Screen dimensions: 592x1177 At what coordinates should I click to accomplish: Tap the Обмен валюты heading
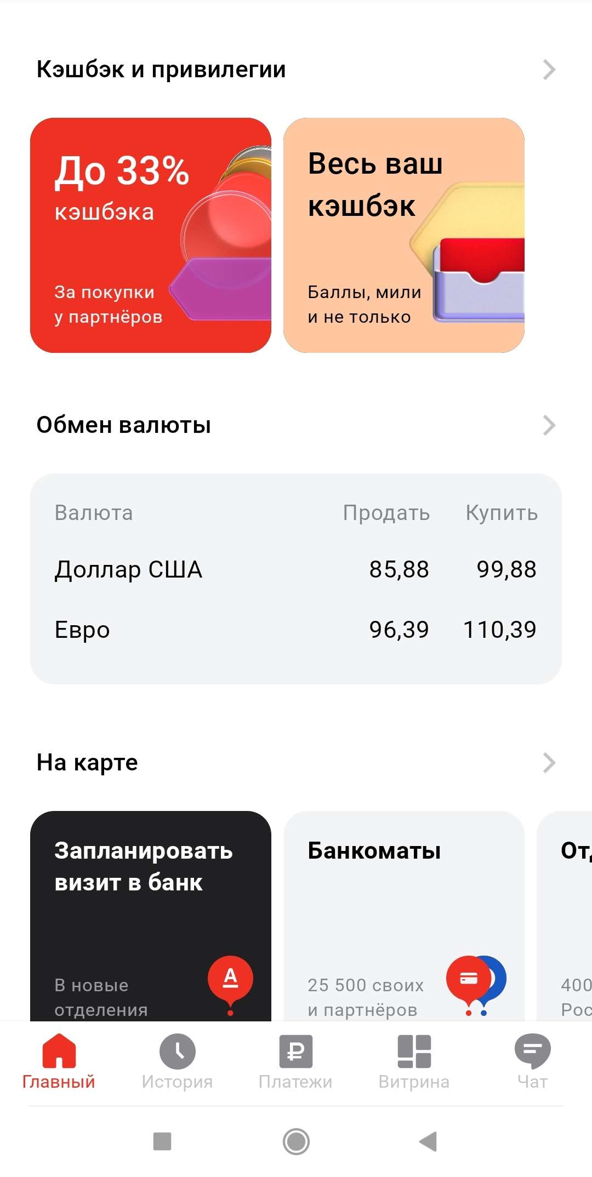coord(124,425)
